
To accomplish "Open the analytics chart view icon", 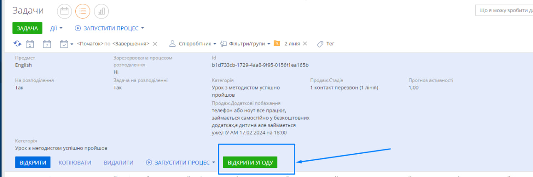I will tap(101, 11).
